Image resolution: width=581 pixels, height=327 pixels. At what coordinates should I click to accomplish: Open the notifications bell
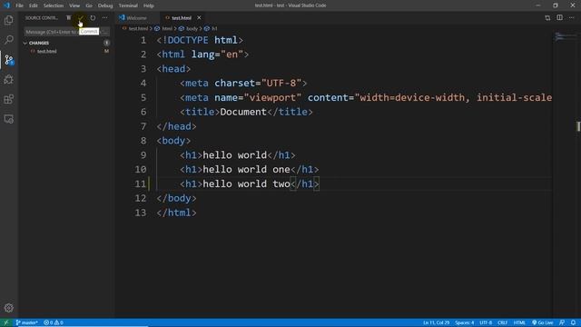(573, 322)
